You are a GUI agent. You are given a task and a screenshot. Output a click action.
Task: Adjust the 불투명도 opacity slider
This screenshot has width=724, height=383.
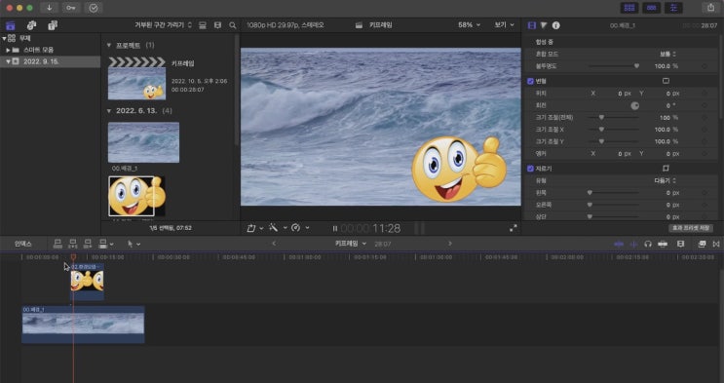coord(614,66)
